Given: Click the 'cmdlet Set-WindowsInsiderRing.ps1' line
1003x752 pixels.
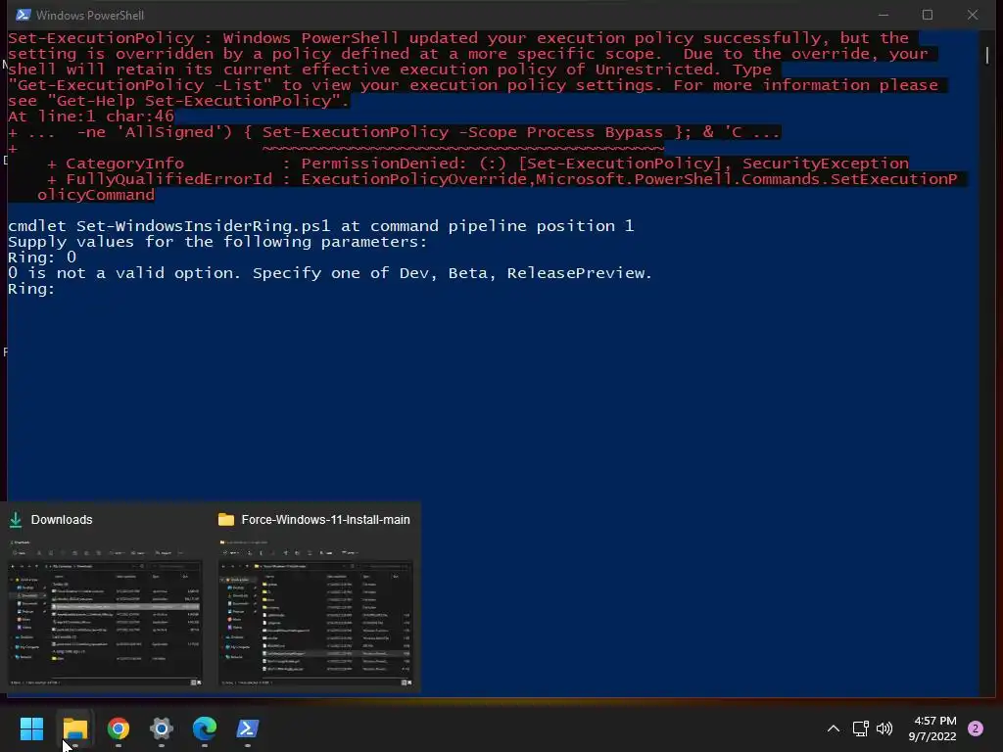Looking at the screenshot, I should (x=320, y=226).
